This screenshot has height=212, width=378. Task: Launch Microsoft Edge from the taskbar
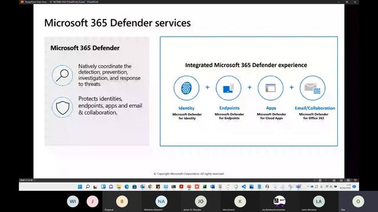click(126, 187)
